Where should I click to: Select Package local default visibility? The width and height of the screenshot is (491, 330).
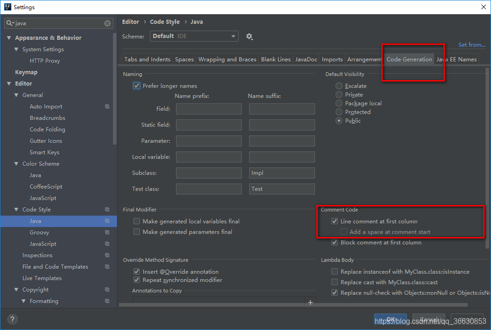pos(339,103)
